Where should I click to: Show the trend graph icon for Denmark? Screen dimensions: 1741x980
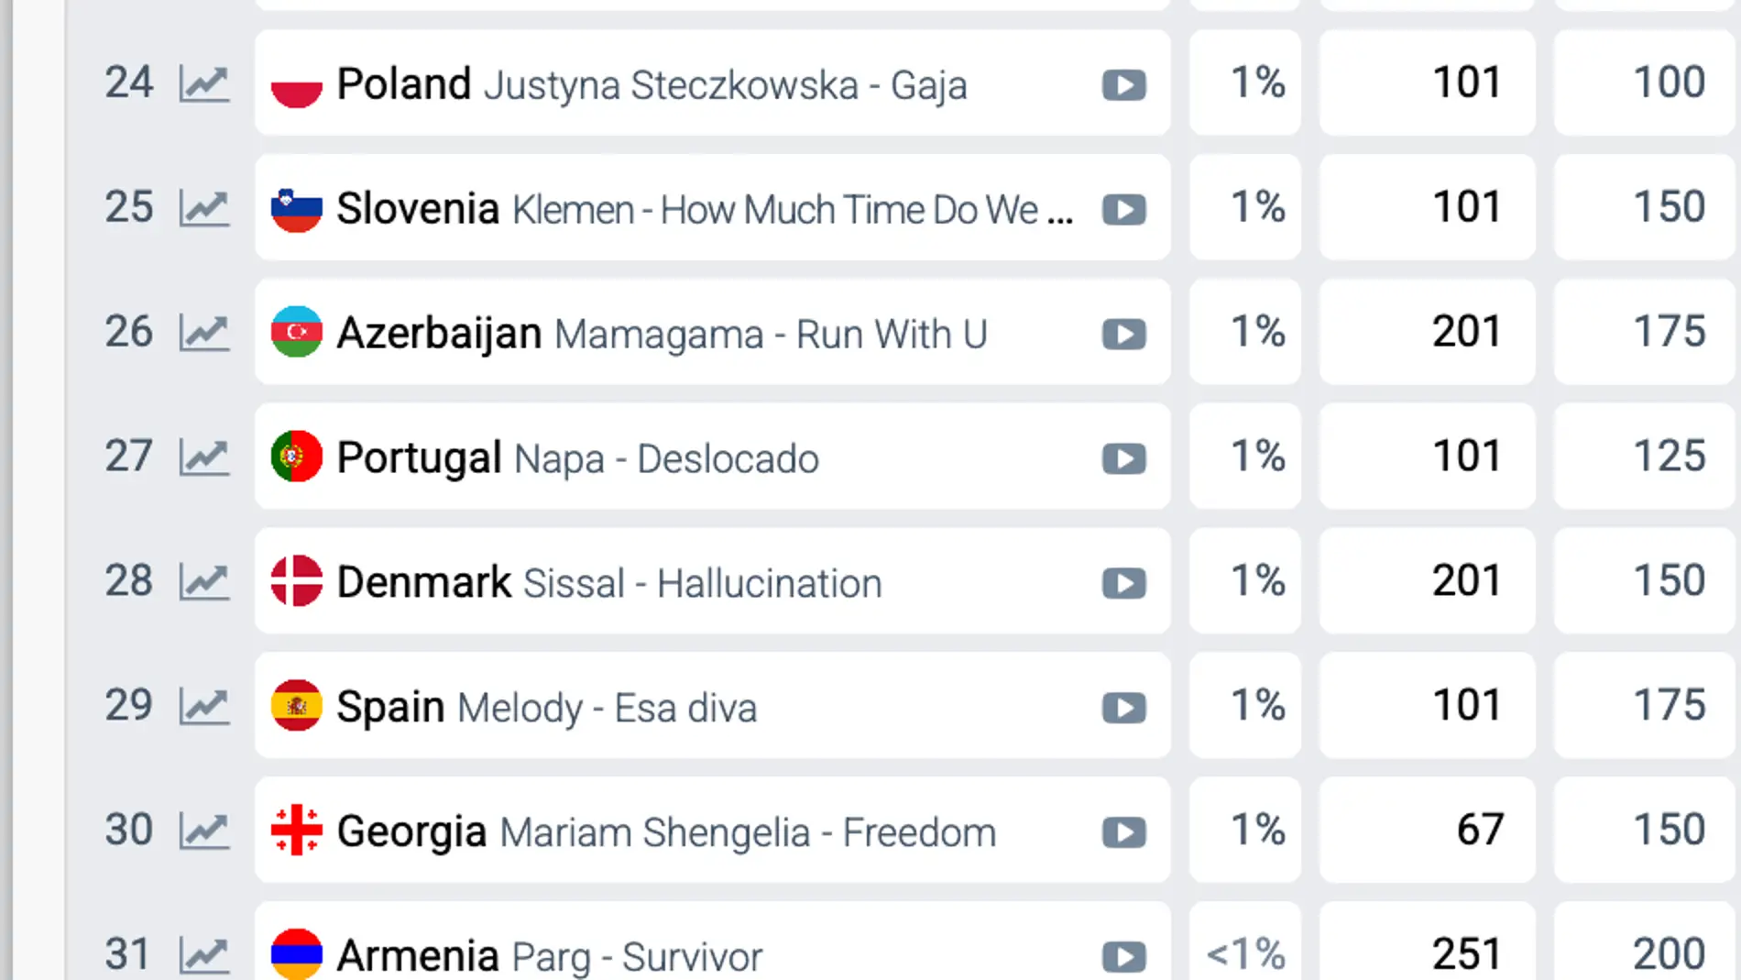[x=203, y=582]
